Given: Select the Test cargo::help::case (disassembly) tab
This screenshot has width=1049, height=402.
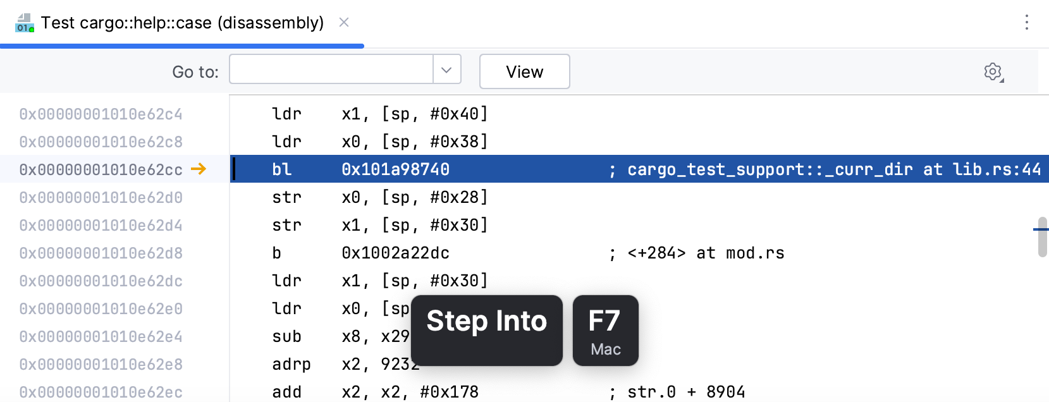Looking at the screenshot, I should [182, 23].
